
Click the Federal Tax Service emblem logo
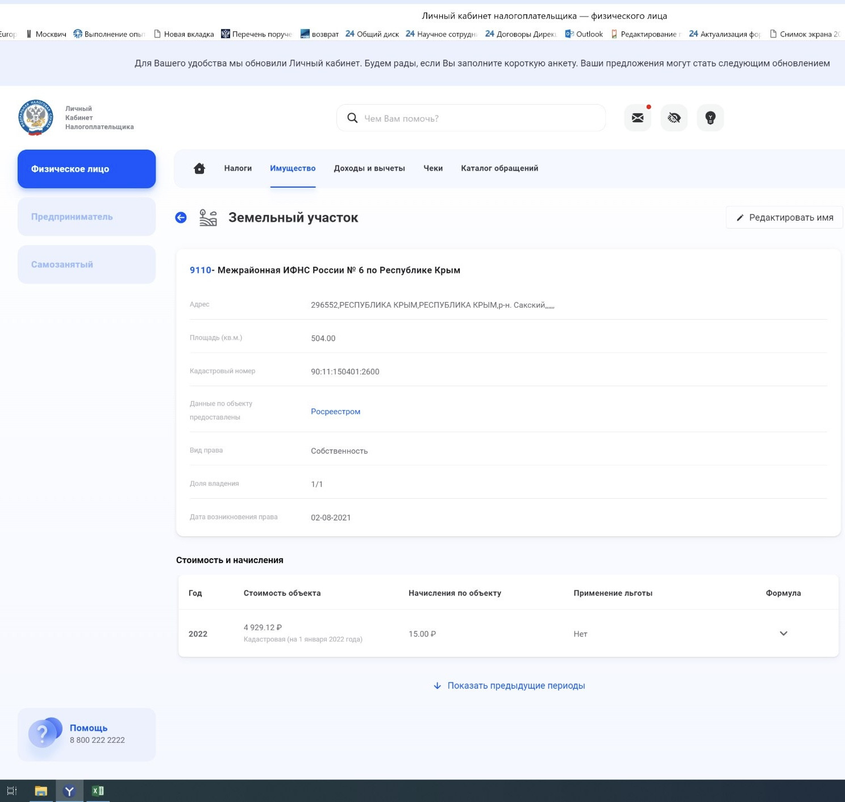click(x=36, y=117)
